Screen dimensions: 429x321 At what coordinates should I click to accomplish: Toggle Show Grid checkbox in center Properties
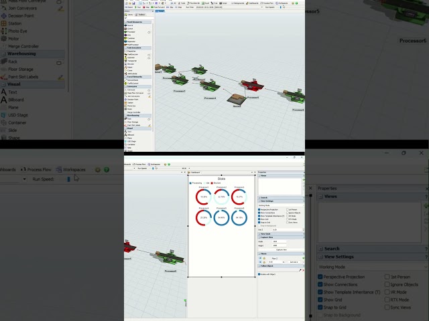pyautogui.click(x=259, y=219)
